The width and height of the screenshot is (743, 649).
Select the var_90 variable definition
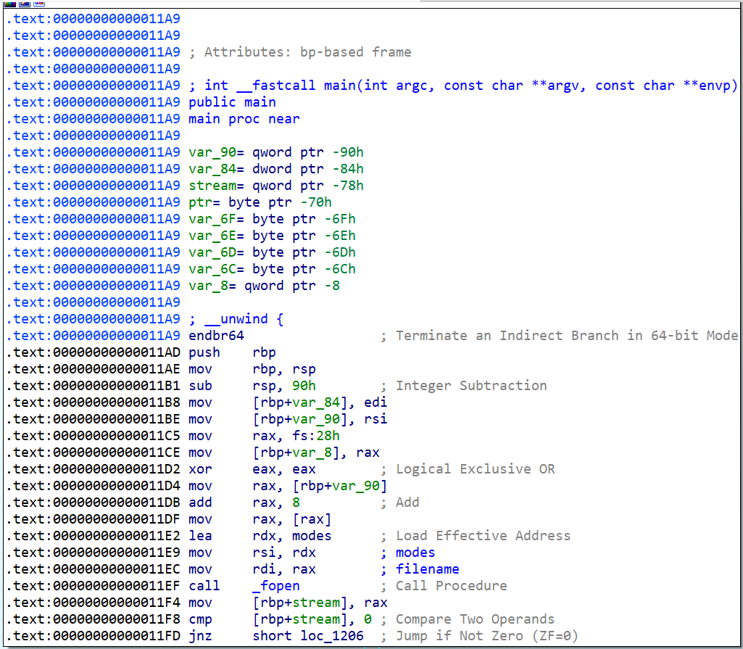pos(276,152)
